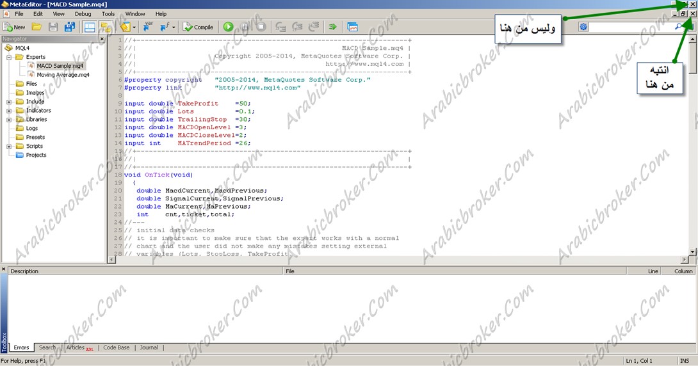Sort by File column header
Image resolution: width=698 pixels, height=366 pixels.
pyautogui.click(x=455, y=271)
